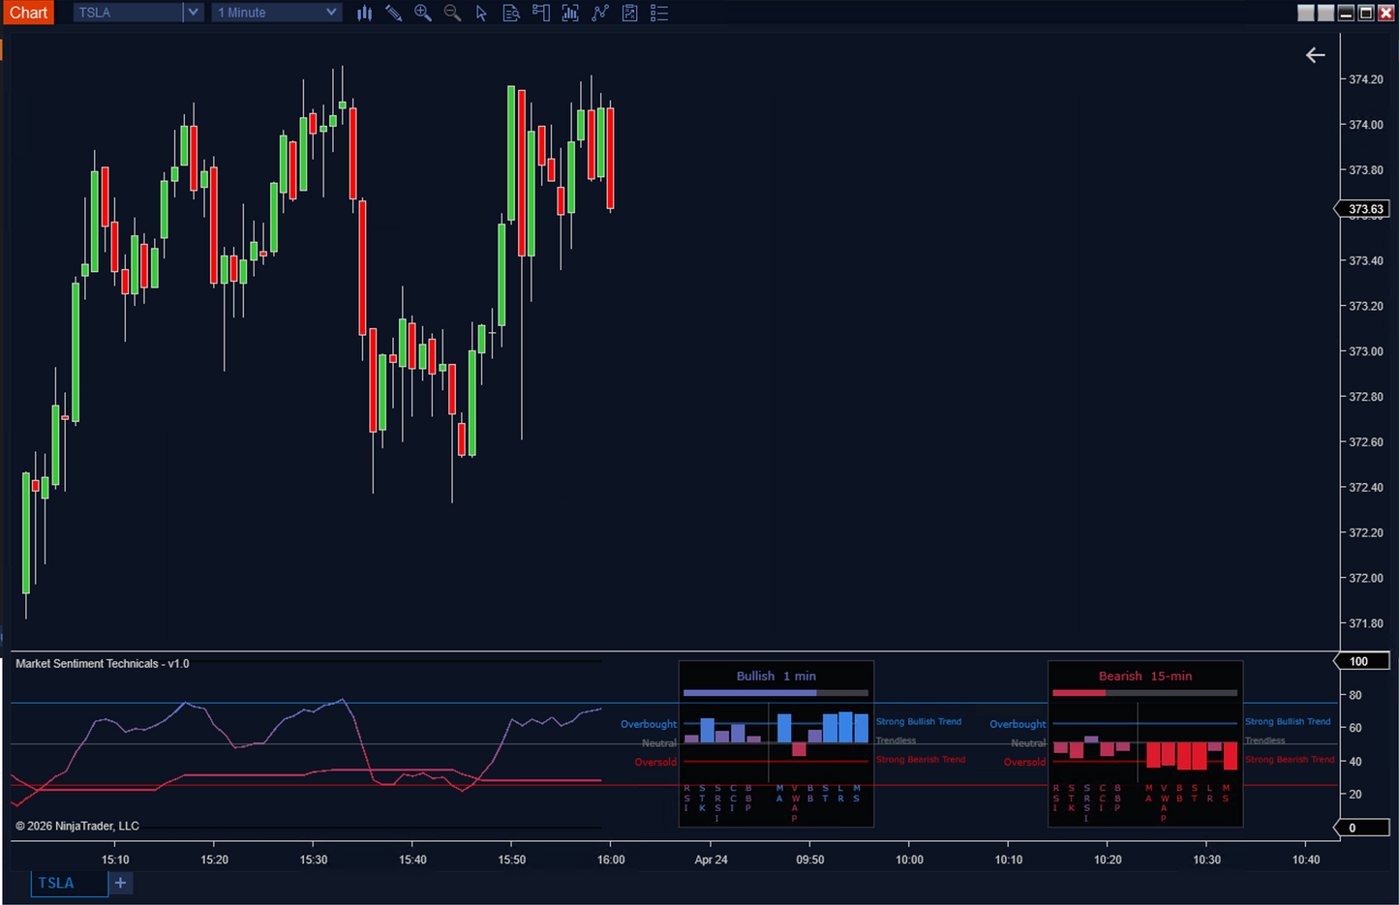Click 'Overbought' label in Bearish panel
1399x905 pixels.
(1018, 724)
